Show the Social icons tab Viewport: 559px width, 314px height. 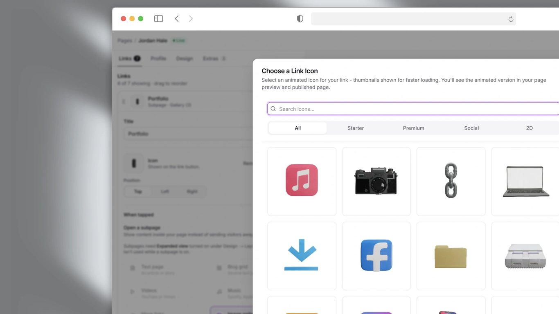471,128
